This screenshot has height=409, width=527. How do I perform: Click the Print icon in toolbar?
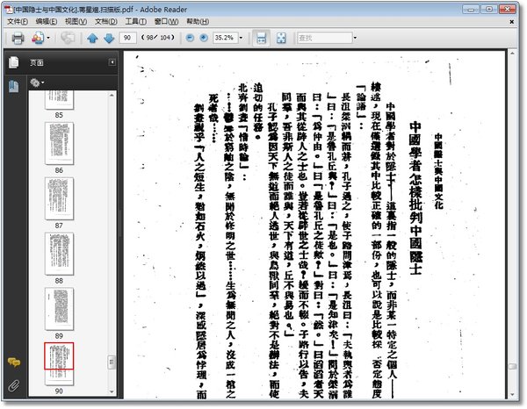click(17, 39)
